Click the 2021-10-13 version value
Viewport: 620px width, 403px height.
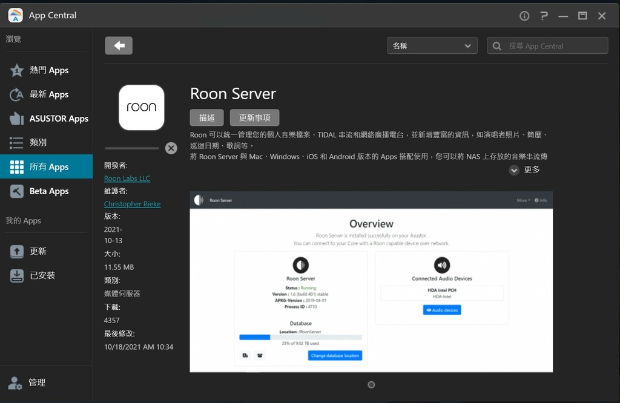(x=113, y=235)
